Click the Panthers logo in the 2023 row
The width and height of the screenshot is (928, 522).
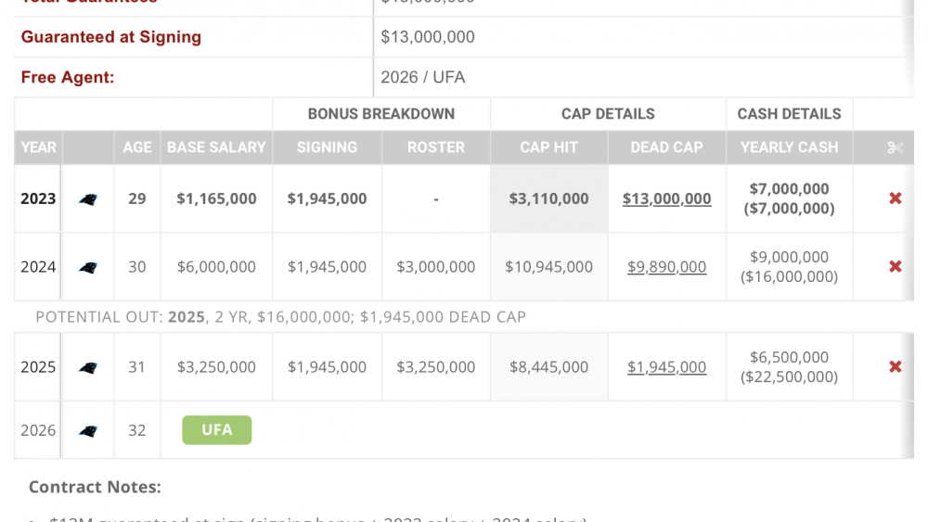(x=88, y=198)
